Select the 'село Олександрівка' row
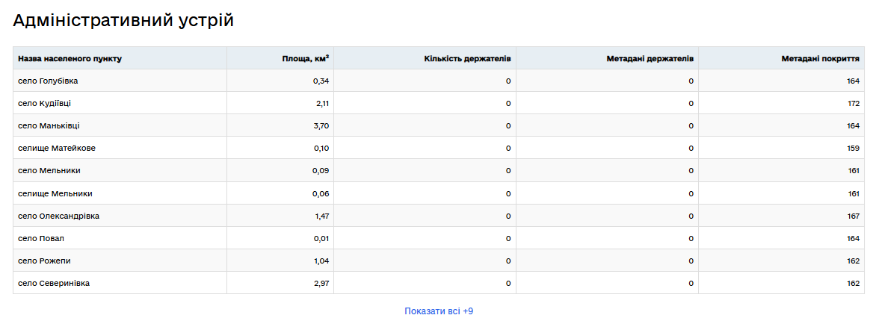 pos(58,216)
